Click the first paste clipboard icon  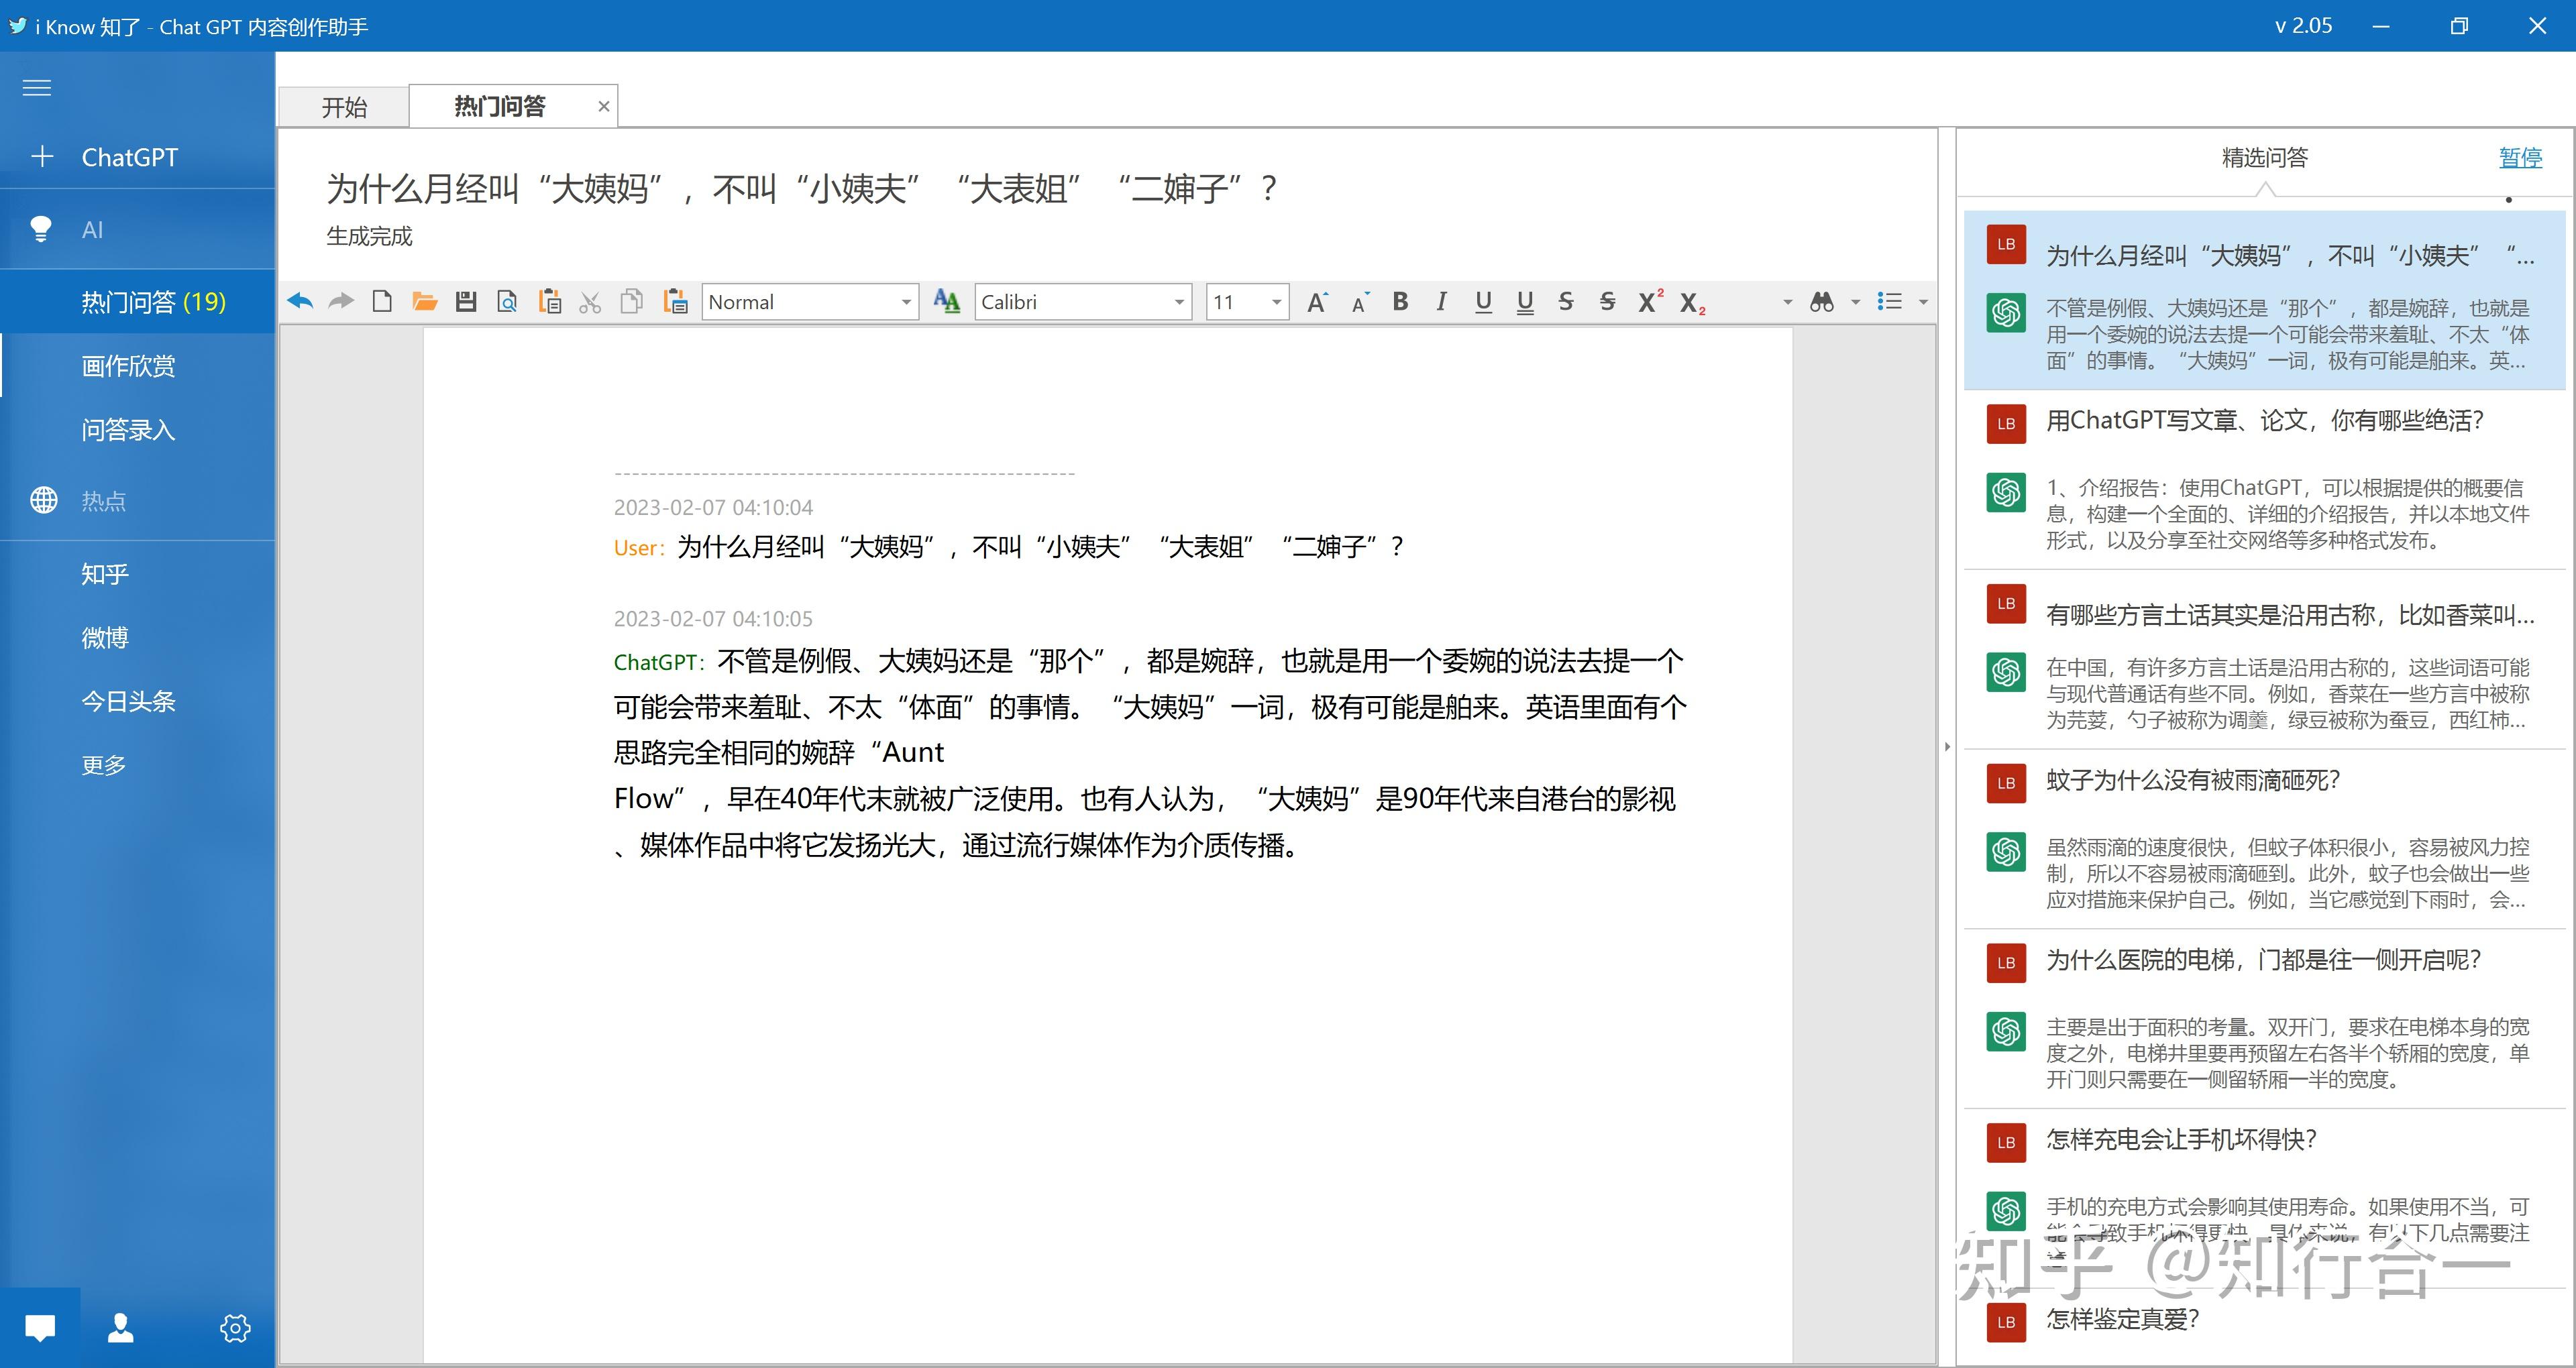(549, 301)
